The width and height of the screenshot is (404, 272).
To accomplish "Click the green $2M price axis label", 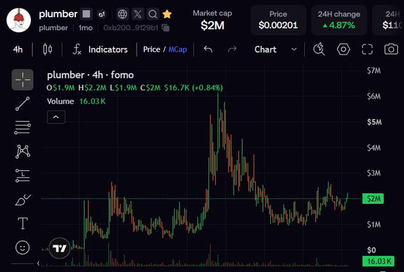I will (x=373, y=199).
